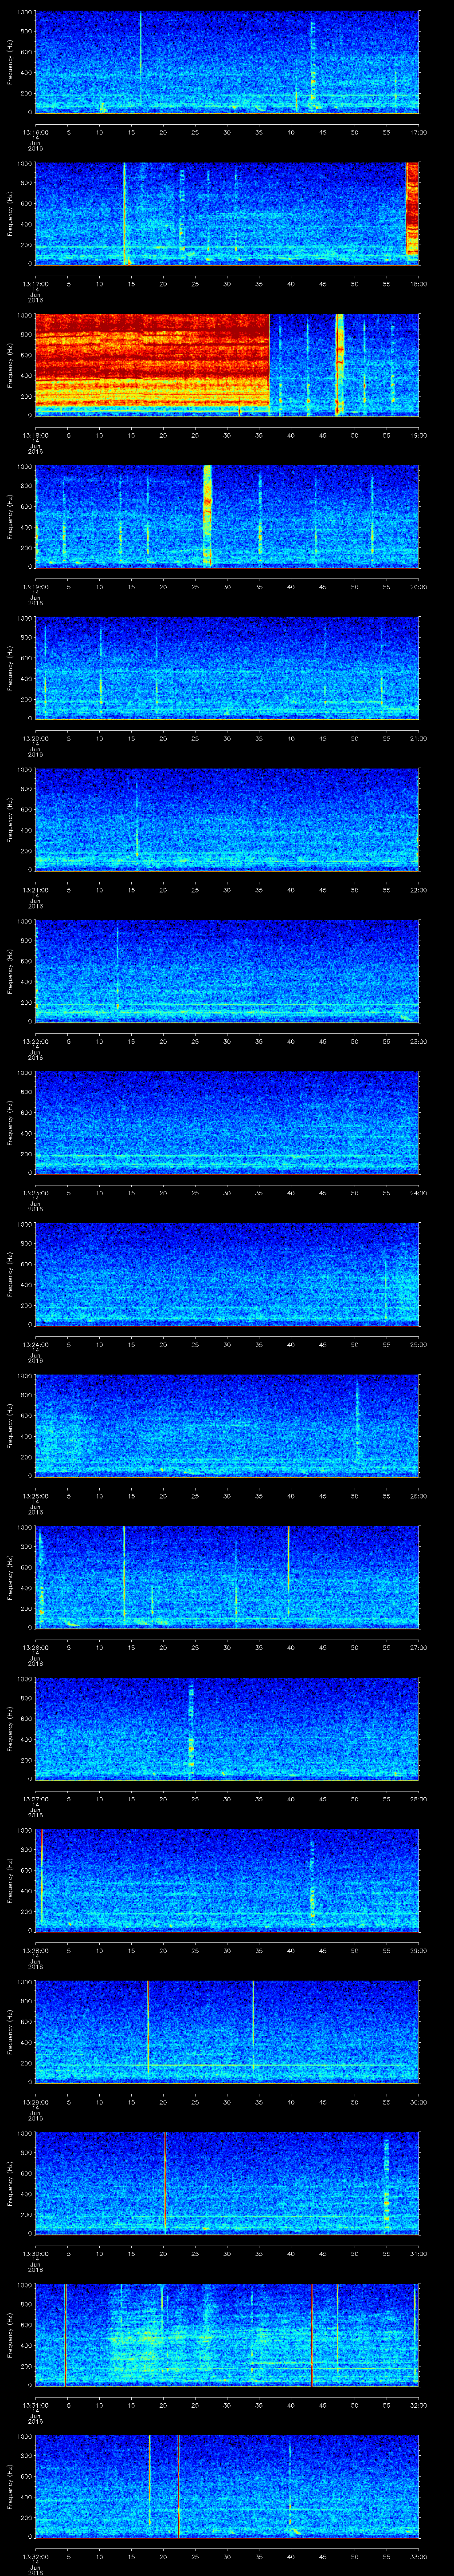This screenshot has width=454, height=2576.
Task: Select the spectrogram panel starting at 13:21:00
Action: (x=227, y=819)
